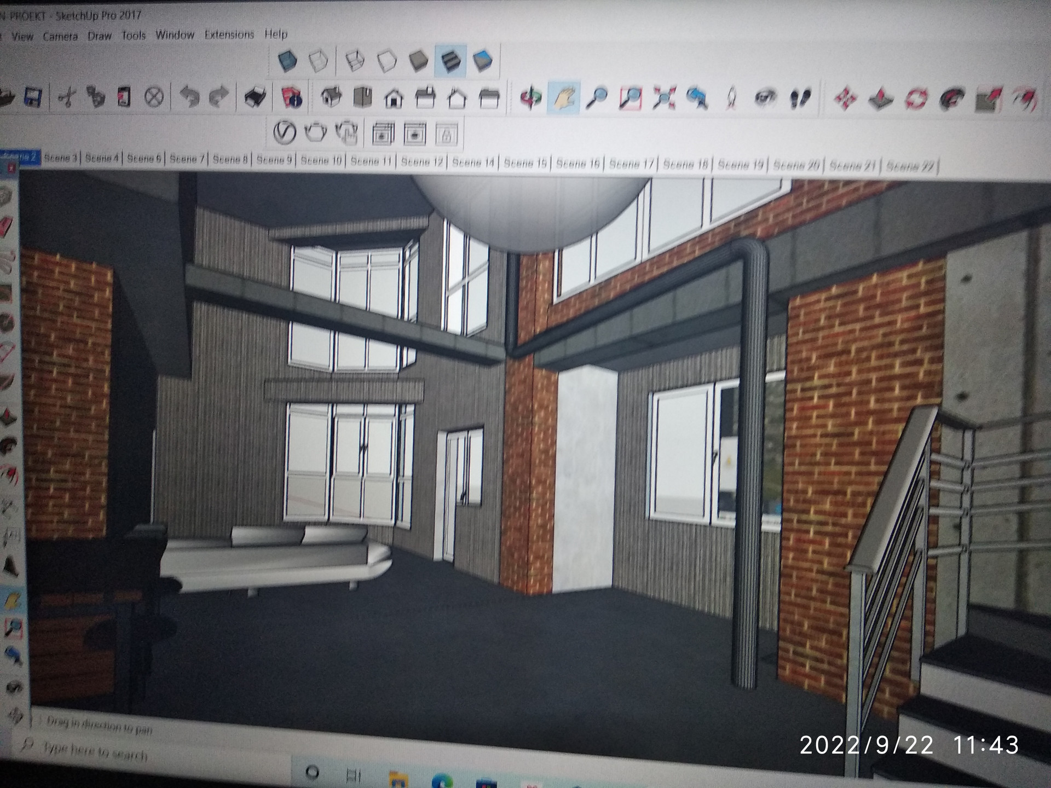
Task: Open the V-Ray asset editor icon
Action: 284,132
